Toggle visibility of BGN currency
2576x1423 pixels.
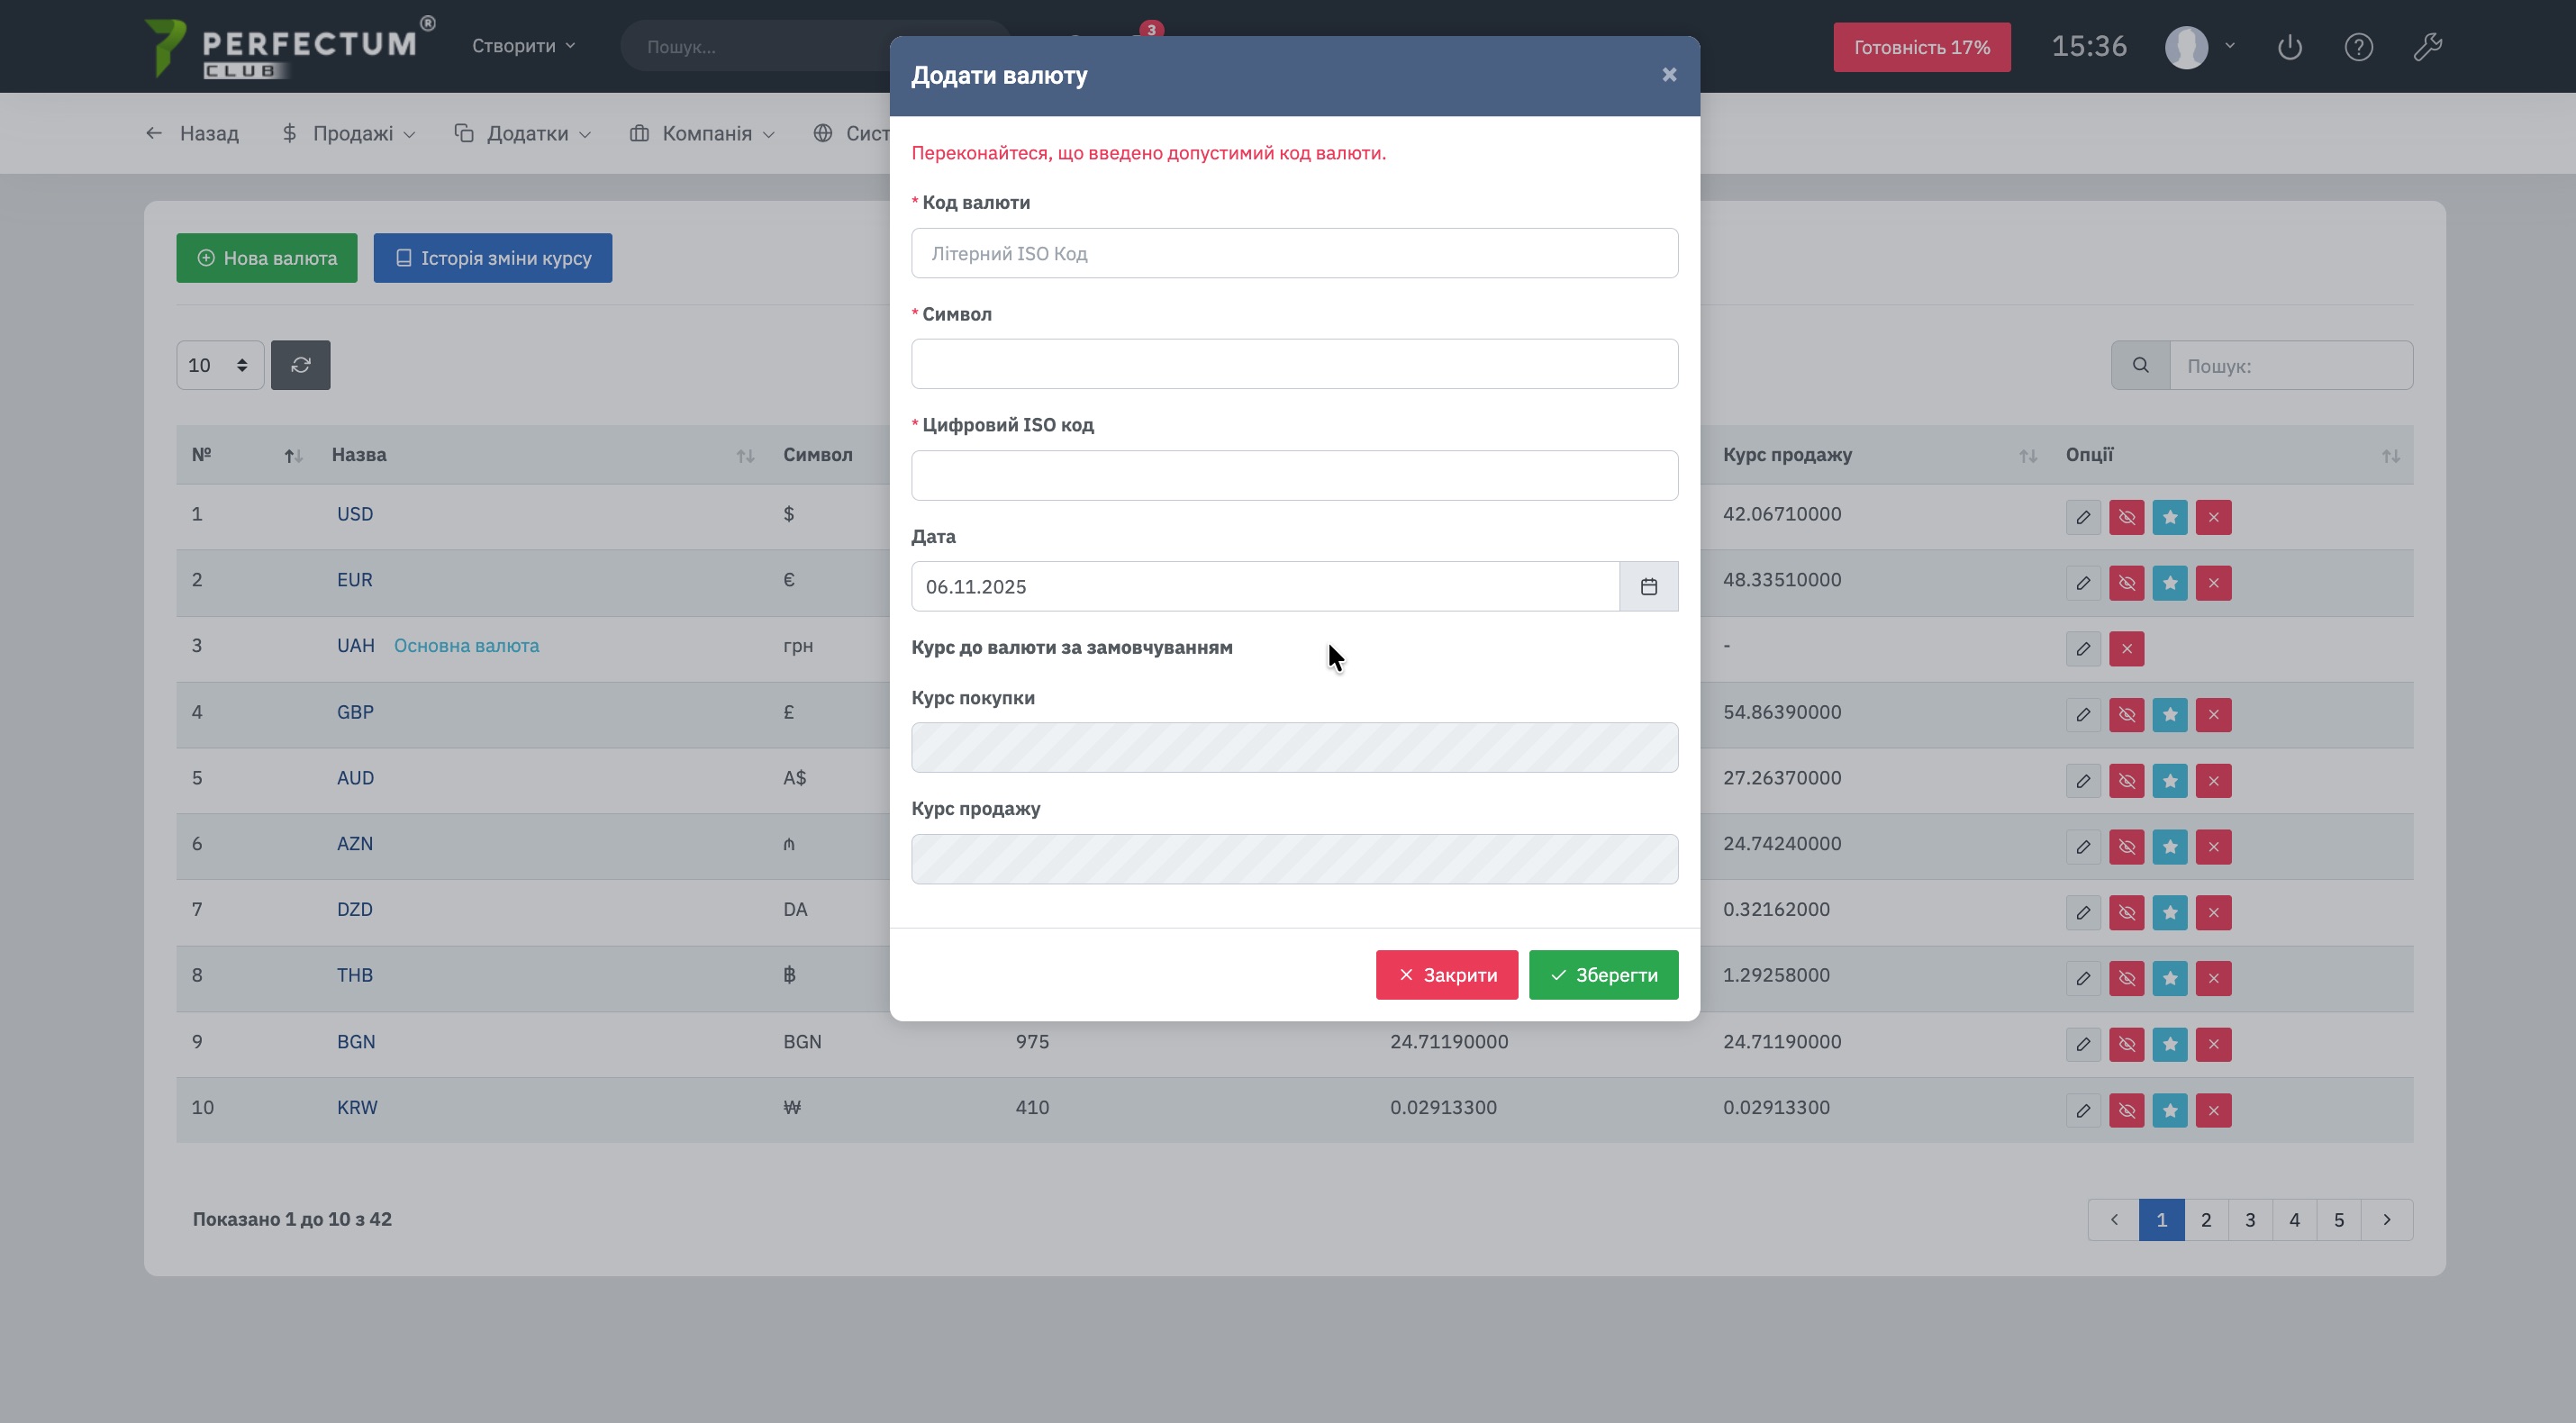(2126, 1045)
